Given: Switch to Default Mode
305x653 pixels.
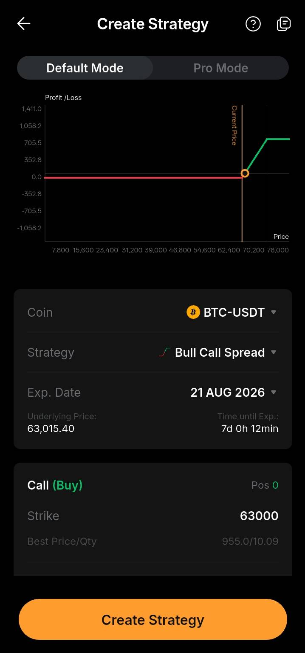Looking at the screenshot, I should (x=85, y=68).
